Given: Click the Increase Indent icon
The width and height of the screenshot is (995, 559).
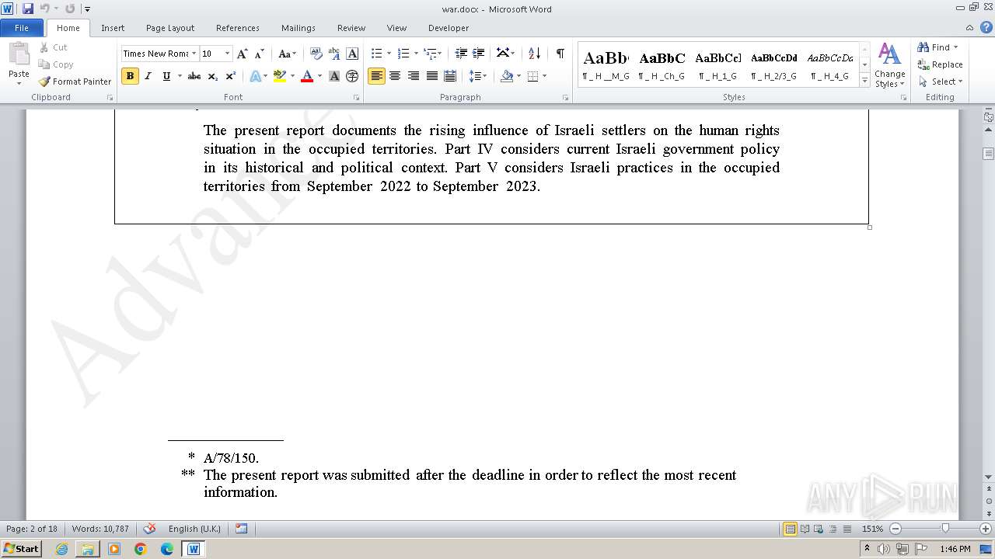Looking at the screenshot, I should [479, 54].
